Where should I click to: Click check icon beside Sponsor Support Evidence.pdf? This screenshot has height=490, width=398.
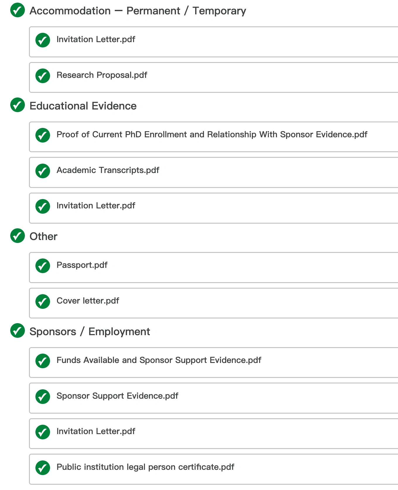point(43,397)
